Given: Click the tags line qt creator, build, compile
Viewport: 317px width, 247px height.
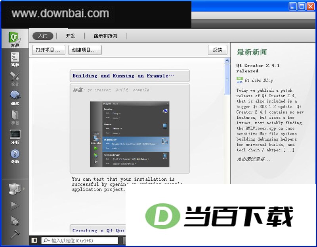Looking at the screenshot, I should tap(111, 90).
